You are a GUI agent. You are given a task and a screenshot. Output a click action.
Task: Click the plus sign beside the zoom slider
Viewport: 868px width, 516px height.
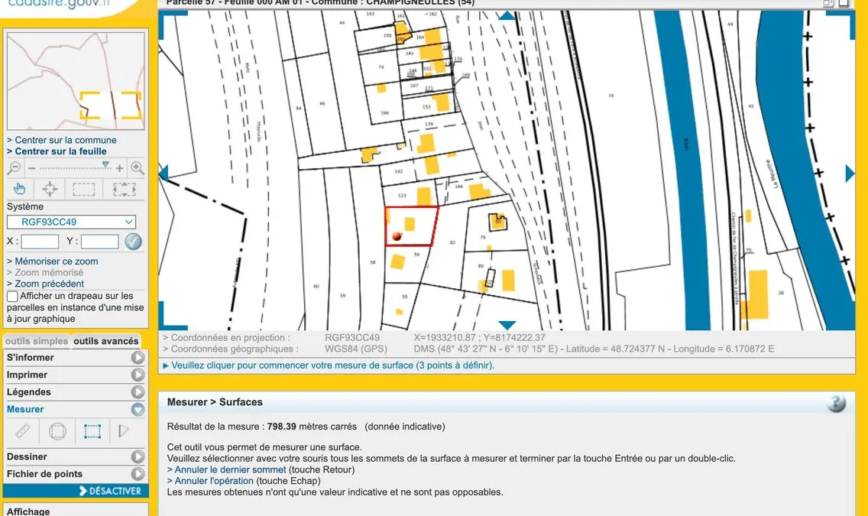pyautogui.click(x=119, y=167)
